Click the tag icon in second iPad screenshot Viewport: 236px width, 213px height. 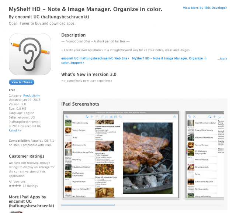[190, 117]
